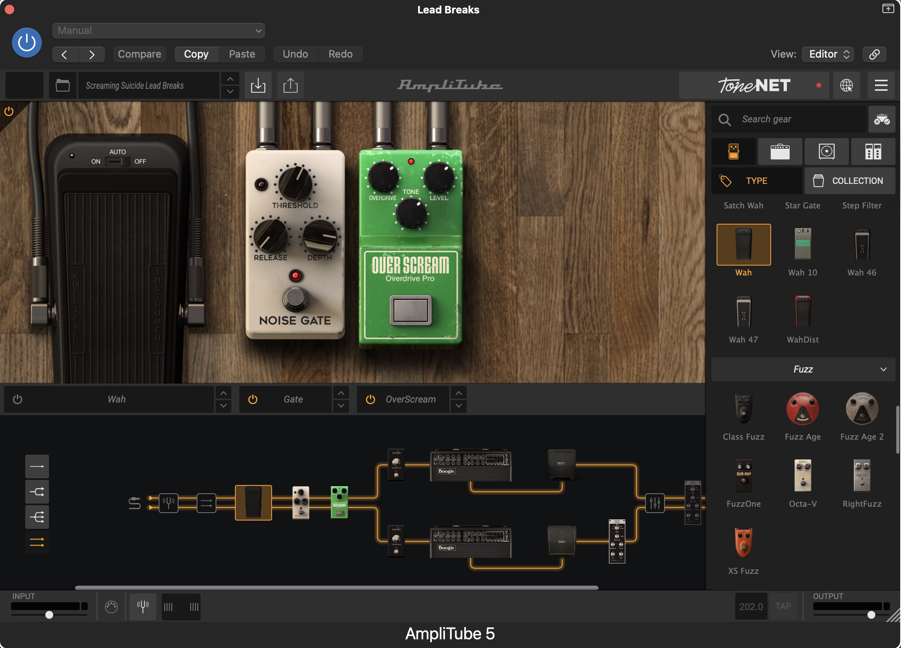Viewport: 901px width, 648px height.
Task: Click the TAP tempo button
Action: [783, 607]
